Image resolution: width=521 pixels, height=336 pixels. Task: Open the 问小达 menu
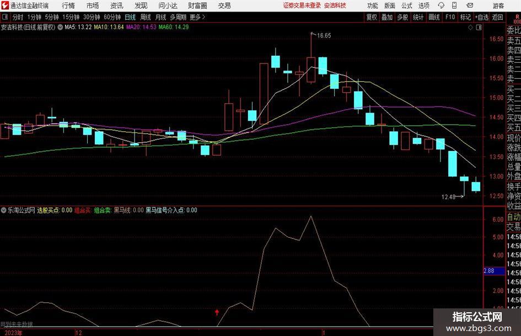point(168,6)
